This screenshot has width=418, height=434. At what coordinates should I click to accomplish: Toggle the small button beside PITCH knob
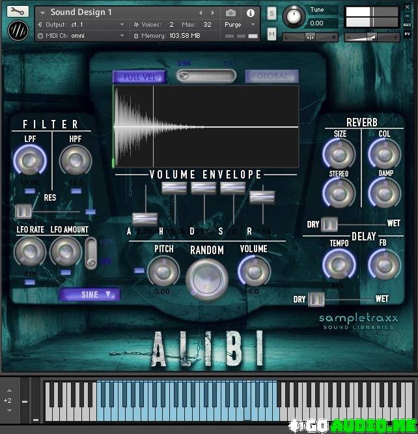click(x=139, y=270)
